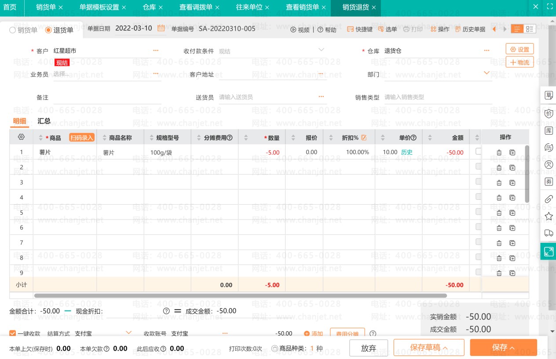Go to next document arrow
This screenshot has height=359, width=556.
click(x=505, y=29)
